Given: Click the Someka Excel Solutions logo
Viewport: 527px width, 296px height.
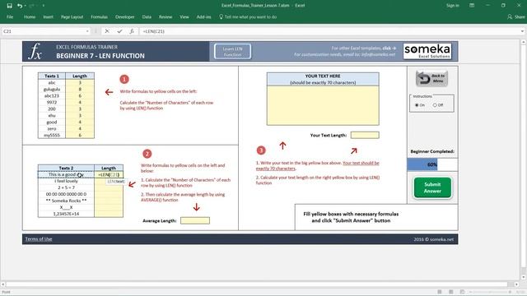Looking at the screenshot, I should point(427,51).
